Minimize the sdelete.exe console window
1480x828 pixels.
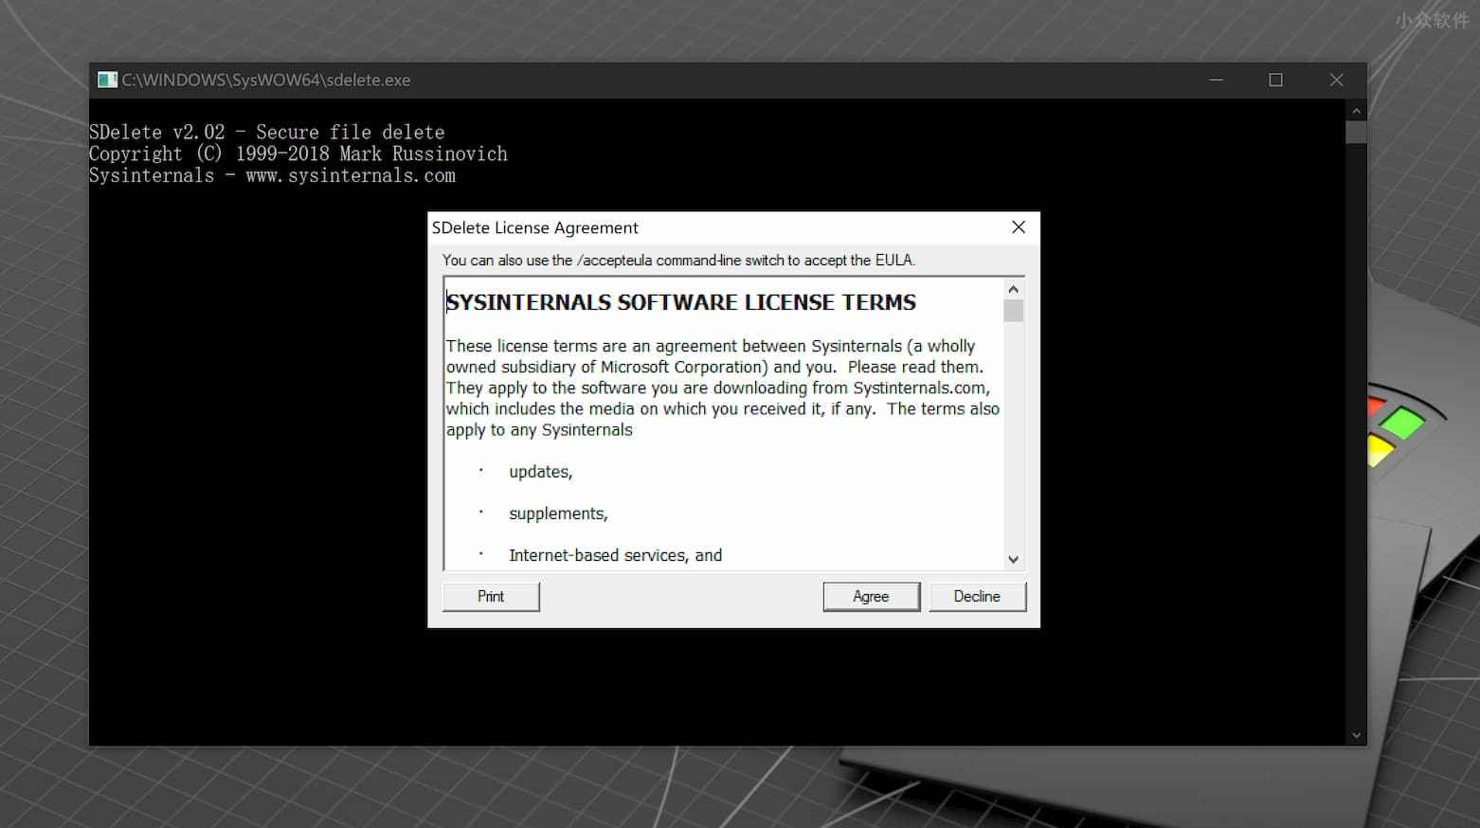pyautogui.click(x=1217, y=81)
